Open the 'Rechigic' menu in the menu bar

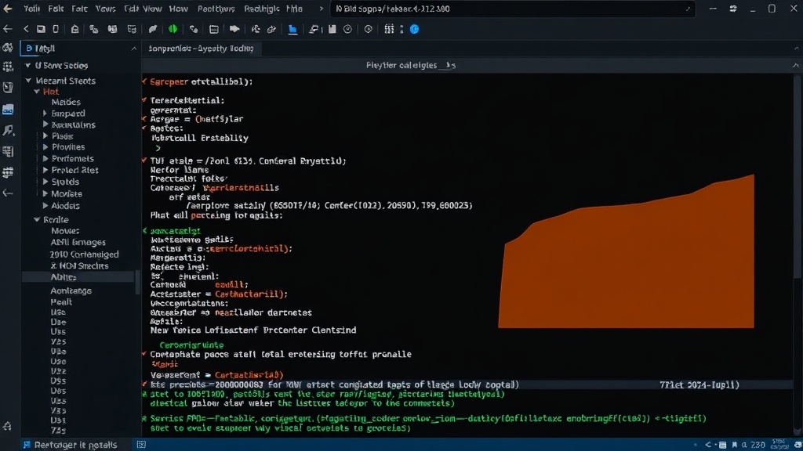pos(262,9)
